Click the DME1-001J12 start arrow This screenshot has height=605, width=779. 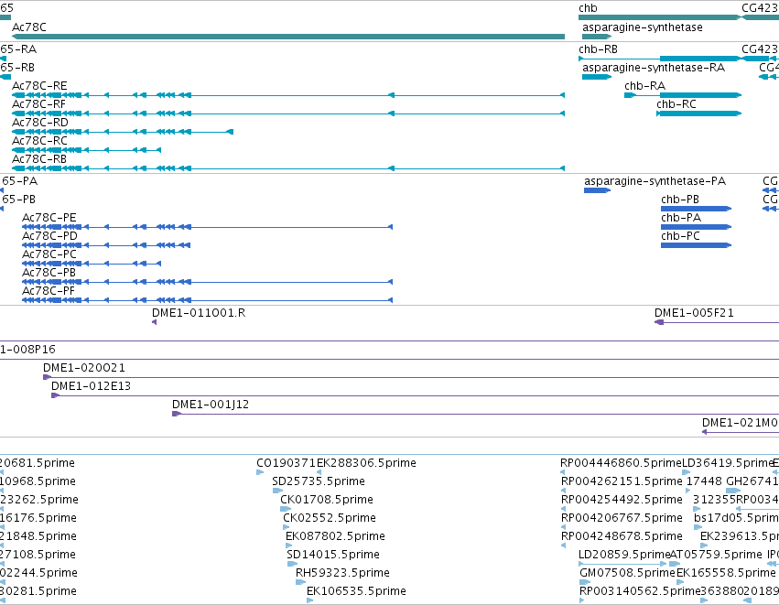coord(177,415)
